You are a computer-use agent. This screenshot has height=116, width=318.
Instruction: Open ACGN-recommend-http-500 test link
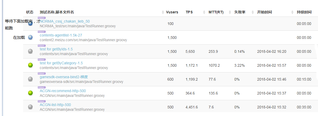click(63, 91)
